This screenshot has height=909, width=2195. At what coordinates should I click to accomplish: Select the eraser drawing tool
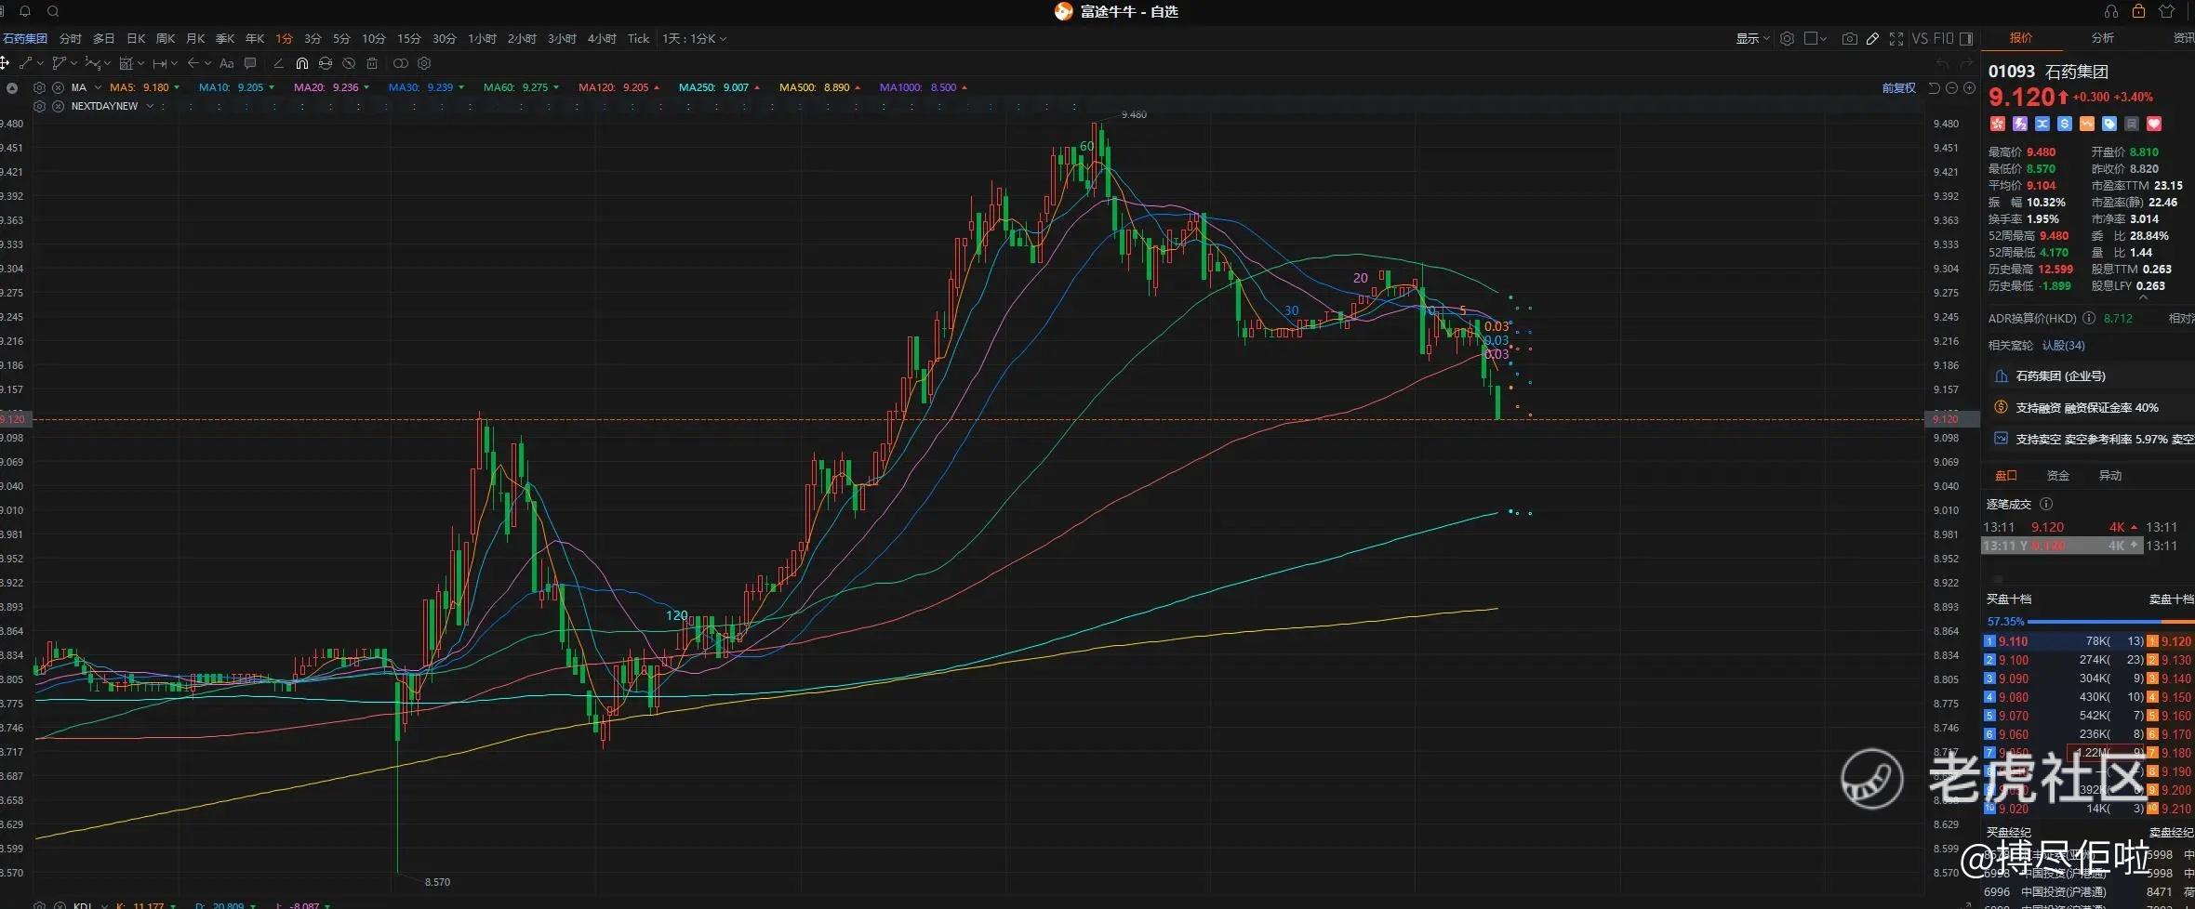tap(278, 63)
